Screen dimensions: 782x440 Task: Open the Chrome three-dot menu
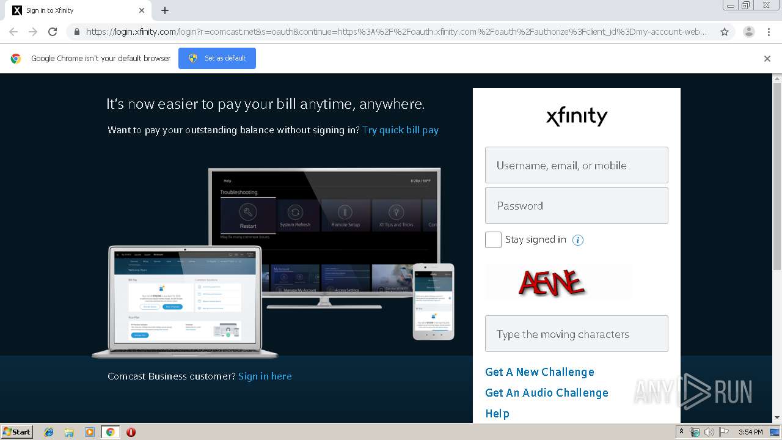769,32
